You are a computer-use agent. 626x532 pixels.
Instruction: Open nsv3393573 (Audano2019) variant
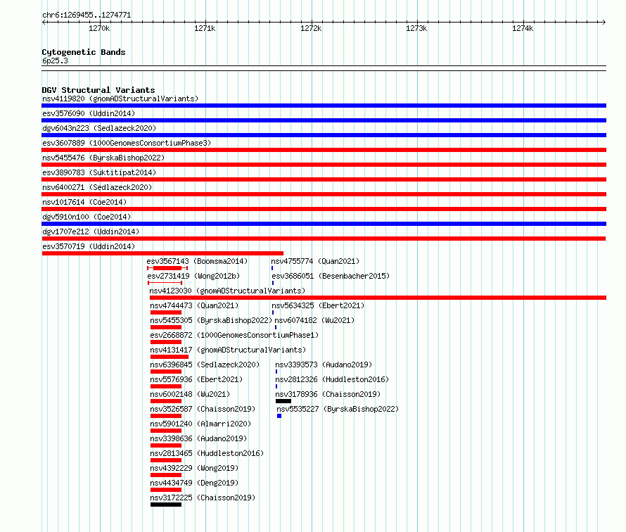[x=324, y=365]
